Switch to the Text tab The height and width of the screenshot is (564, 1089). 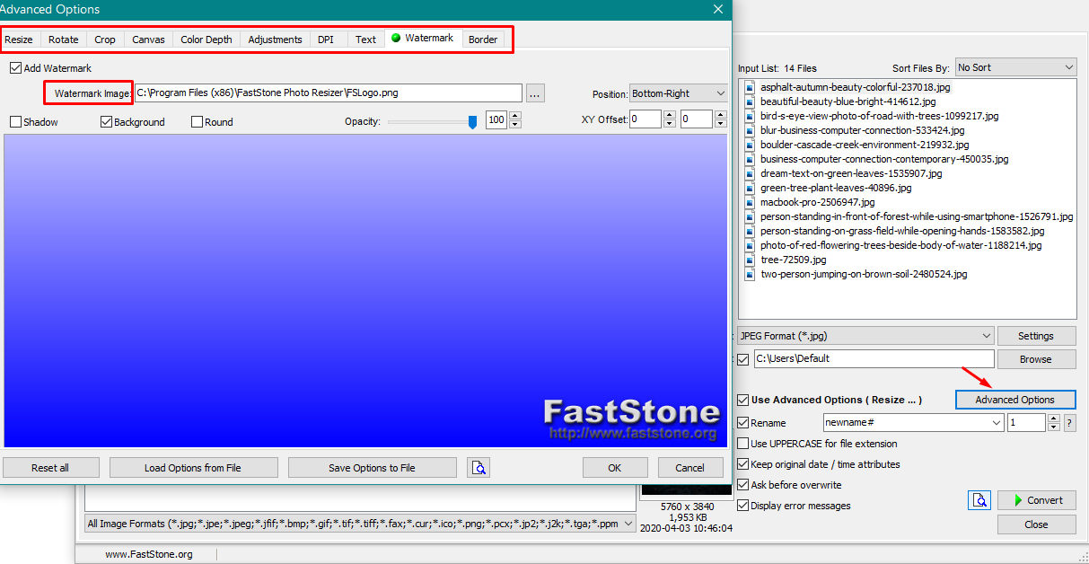pos(365,40)
